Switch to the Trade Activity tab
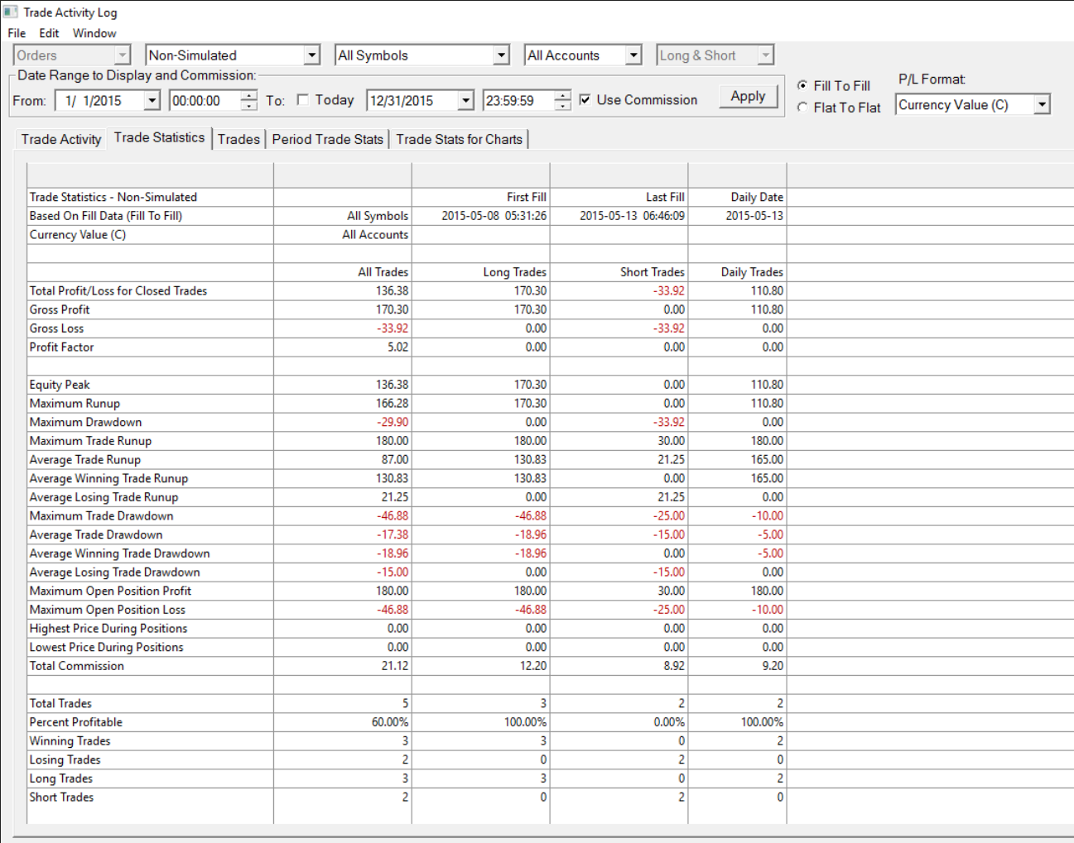Image resolution: width=1074 pixels, height=843 pixels. point(61,139)
